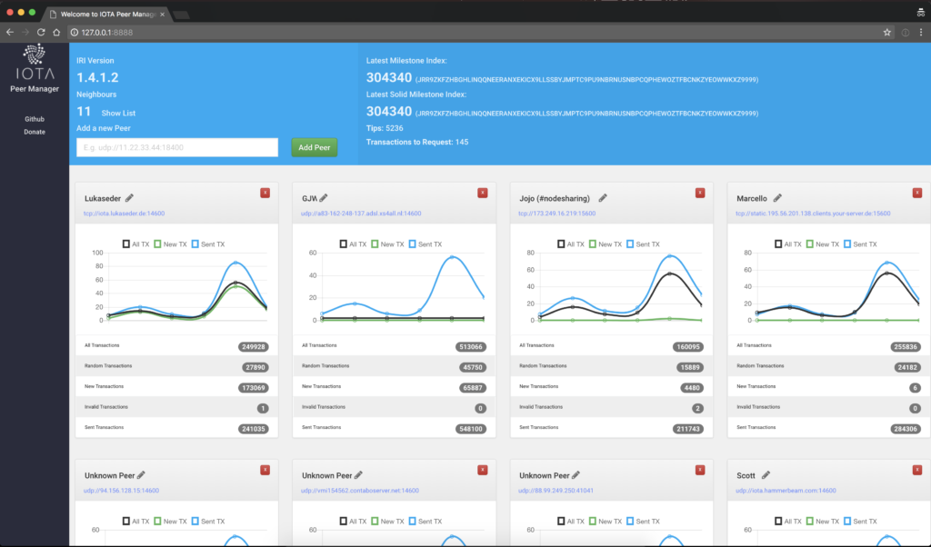Toggle All TX series in Lukaseder chart
Image resolution: width=931 pixels, height=547 pixels.
point(136,244)
